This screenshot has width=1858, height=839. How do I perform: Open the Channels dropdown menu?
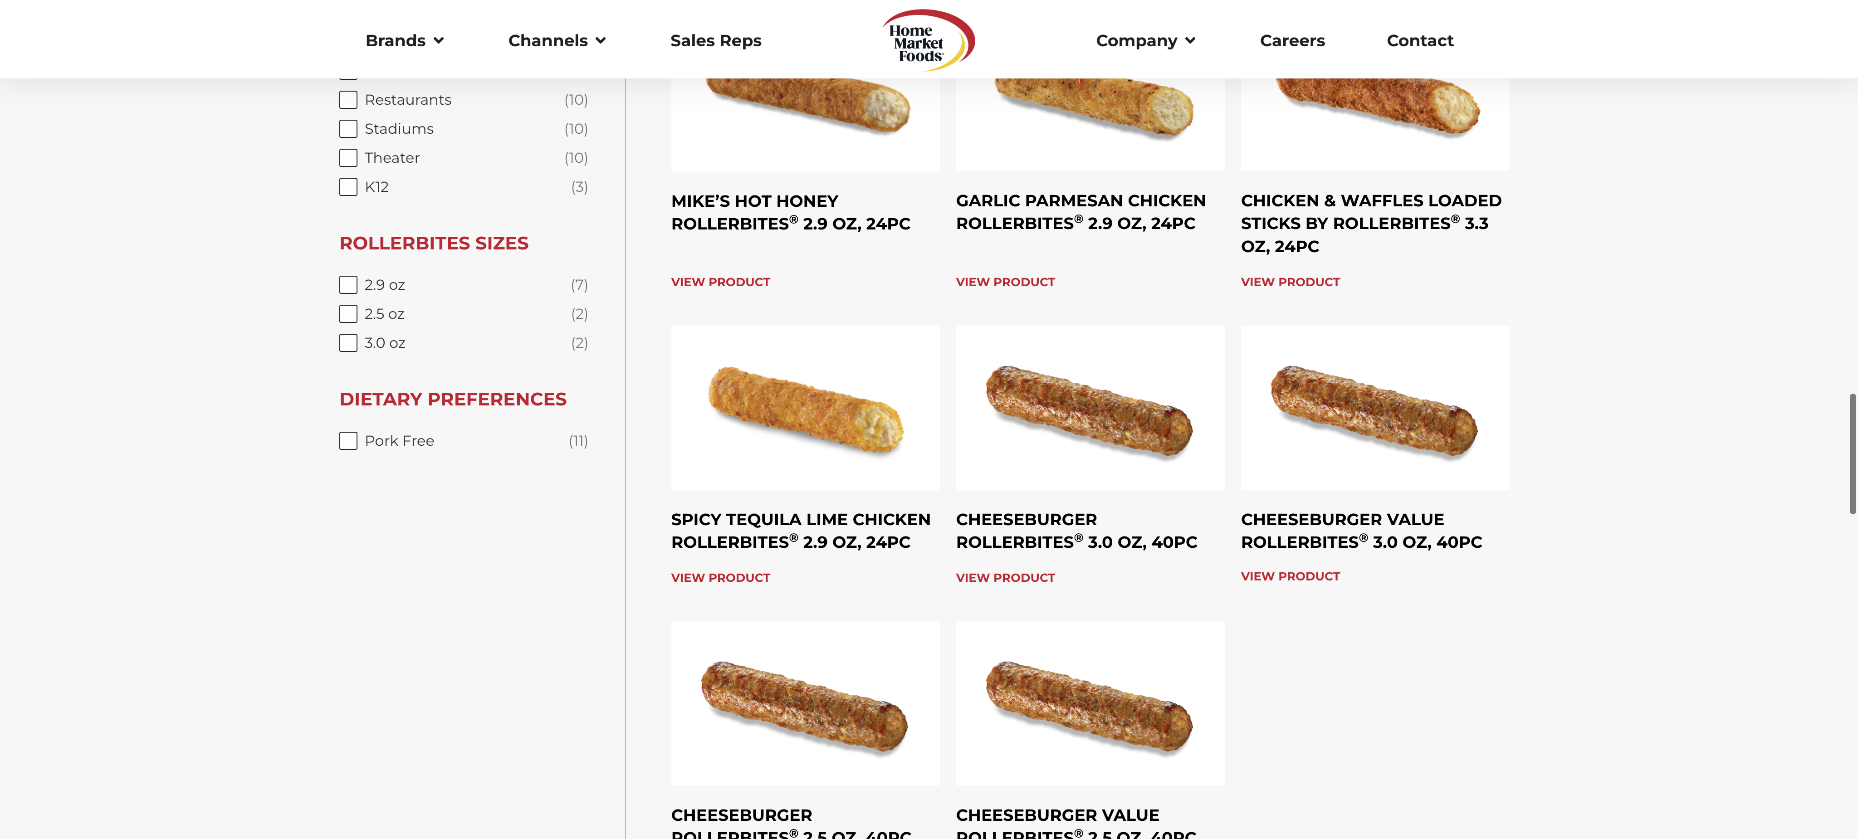click(556, 41)
